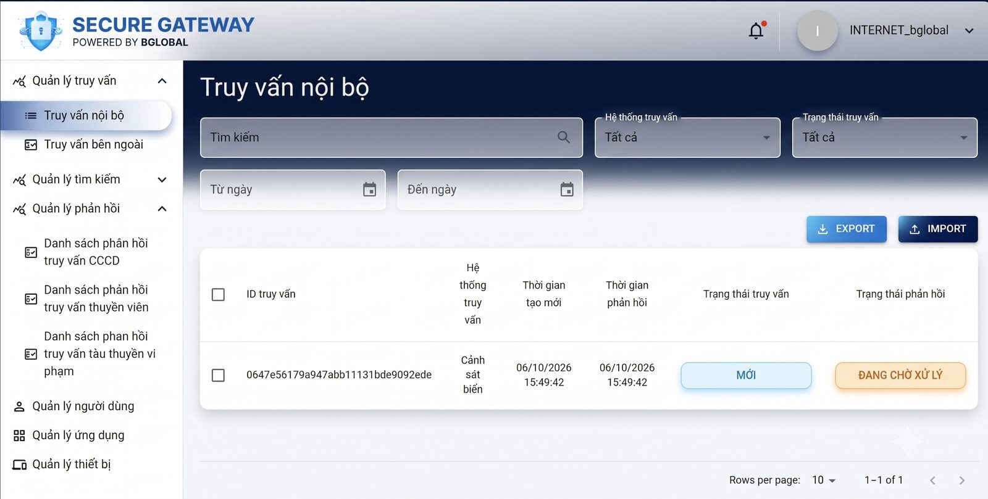The height and width of the screenshot is (499, 988).
Task: Open the INTERNET_bglobal account menu arrow
Action: coord(969,31)
